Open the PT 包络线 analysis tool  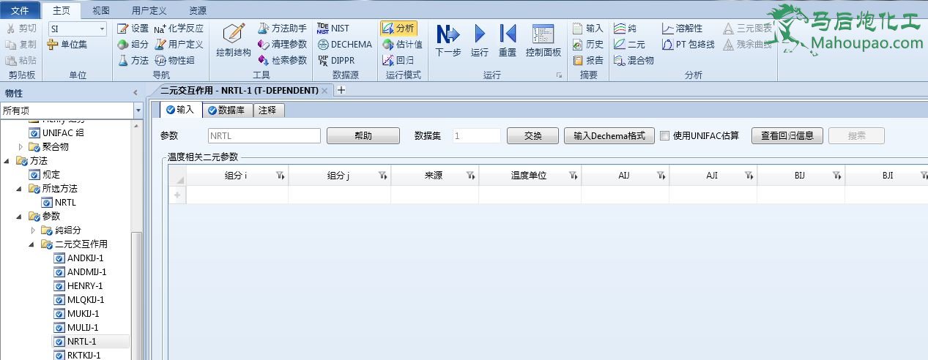tap(688, 45)
